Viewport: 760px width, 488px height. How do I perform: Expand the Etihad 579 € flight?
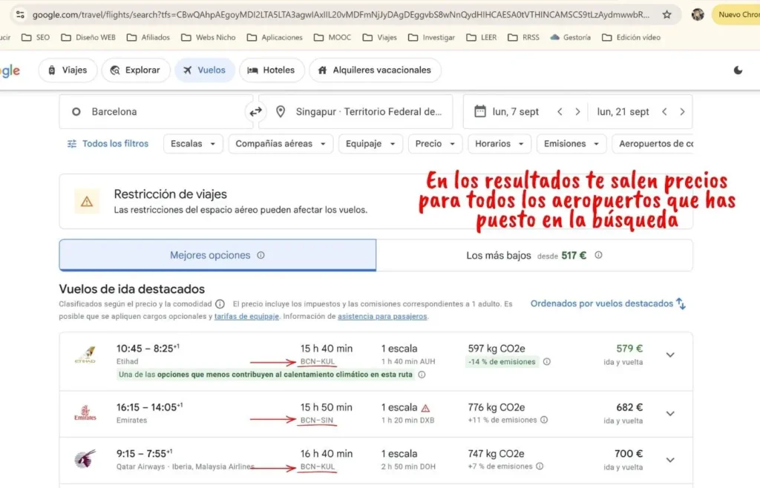click(x=670, y=355)
